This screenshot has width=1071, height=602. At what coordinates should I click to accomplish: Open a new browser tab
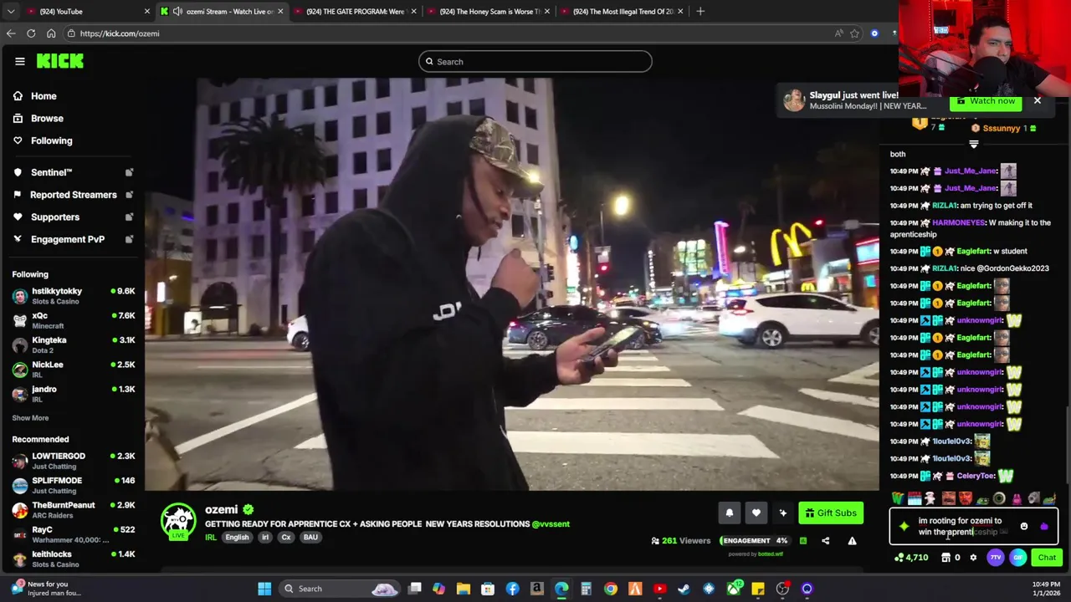700,11
